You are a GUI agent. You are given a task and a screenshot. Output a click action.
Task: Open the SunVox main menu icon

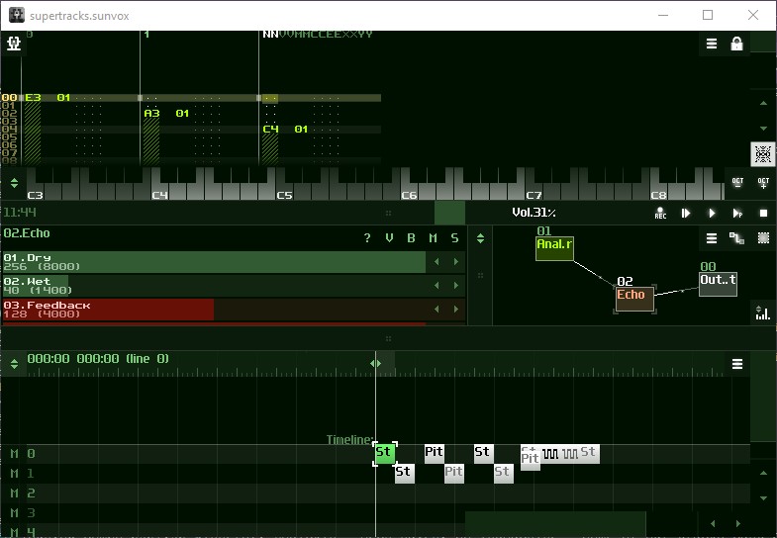click(x=14, y=44)
